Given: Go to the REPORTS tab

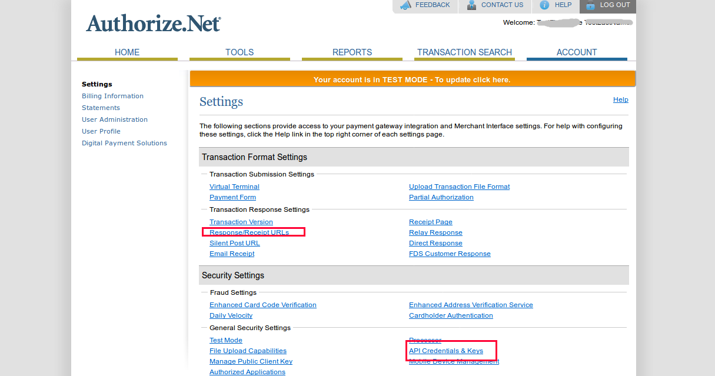Looking at the screenshot, I should point(352,52).
